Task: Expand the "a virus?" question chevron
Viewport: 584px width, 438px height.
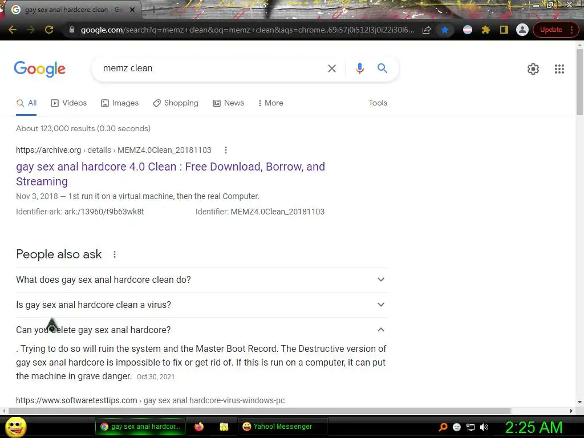Action: click(380, 305)
